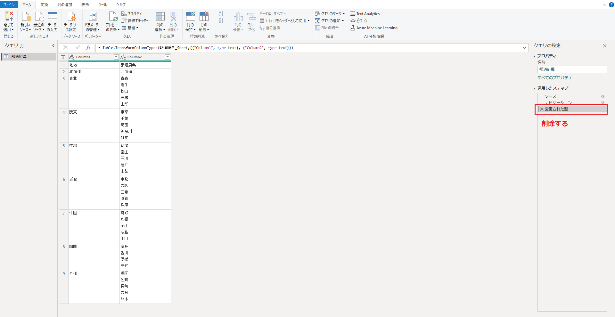Click the すべてのプロパティ link
Image resolution: width=615 pixels, height=317 pixels.
coord(554,78)
